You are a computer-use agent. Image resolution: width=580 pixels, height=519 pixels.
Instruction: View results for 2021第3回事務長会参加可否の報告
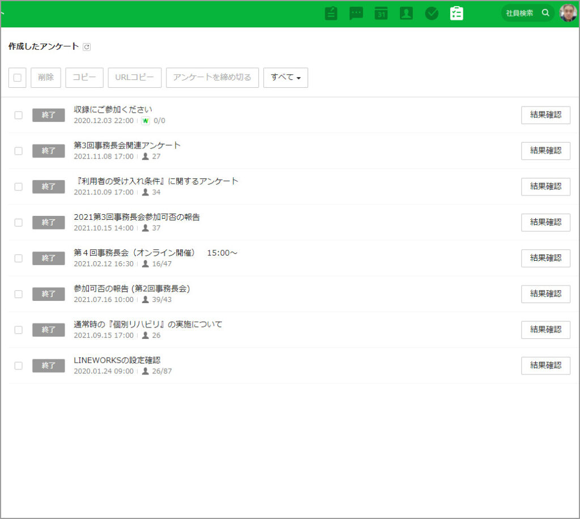tap(545, 222)
